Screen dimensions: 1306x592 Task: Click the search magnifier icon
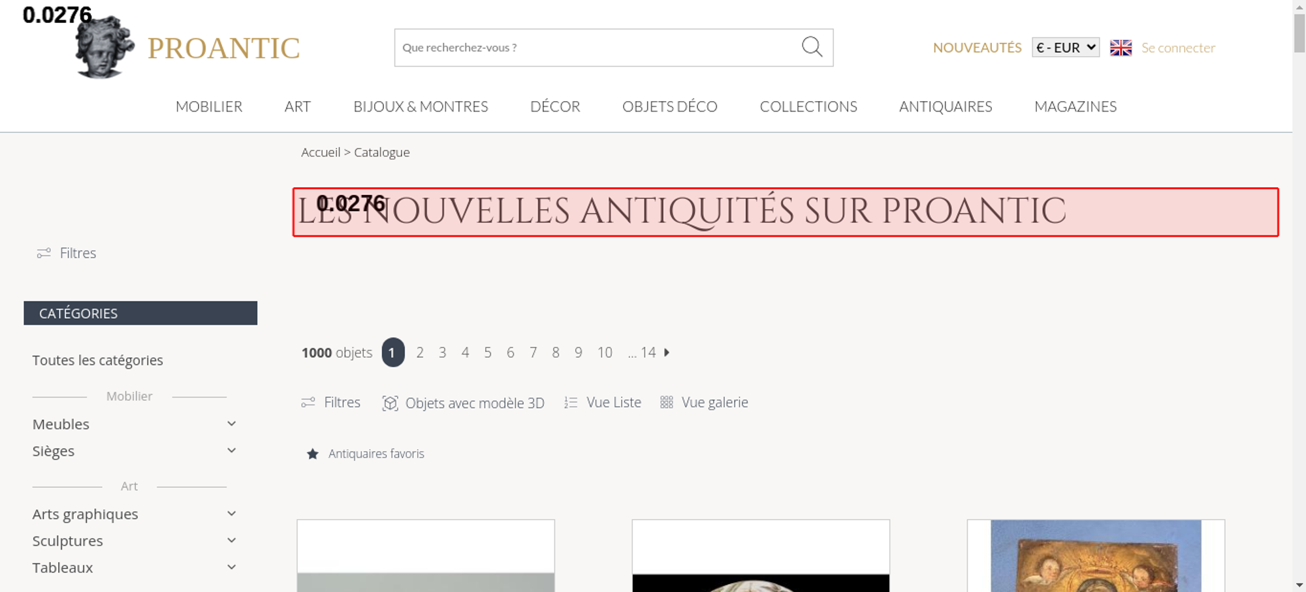[x=812, y=47]
